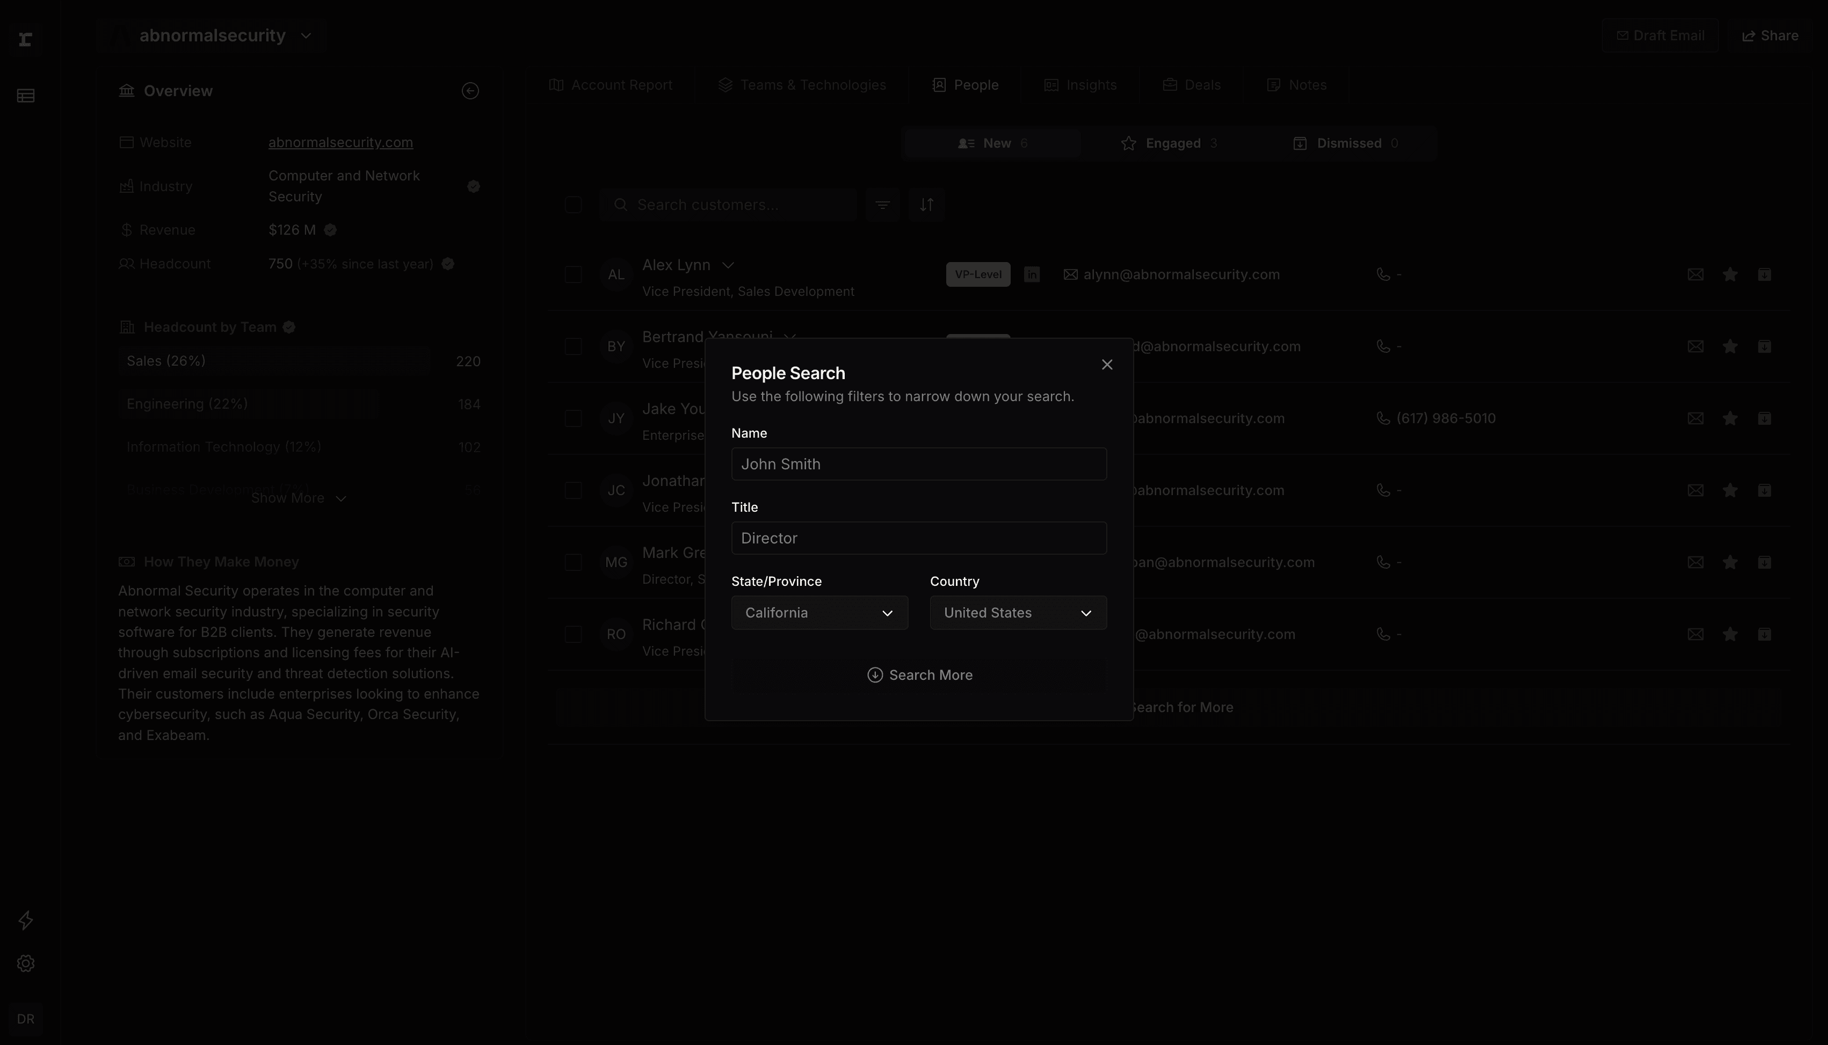Open abnormalsecurity.com website link

340,143
